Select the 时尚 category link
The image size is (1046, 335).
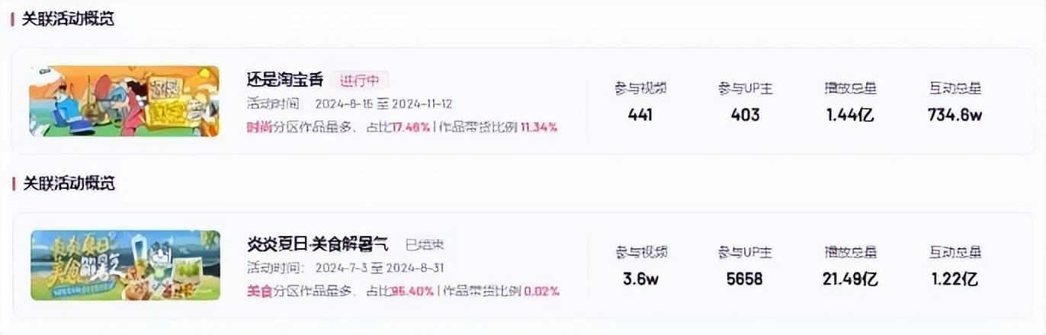[258, 127]
